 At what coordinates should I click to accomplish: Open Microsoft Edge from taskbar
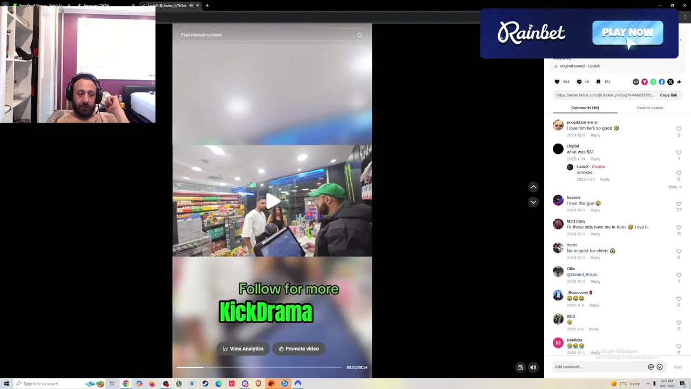(218, 384)
